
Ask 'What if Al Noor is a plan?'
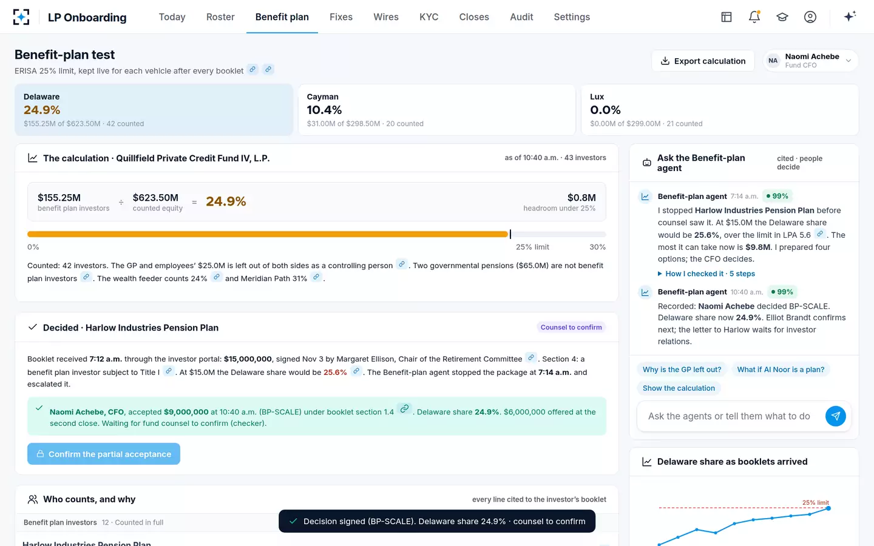[x=781, y=369]
